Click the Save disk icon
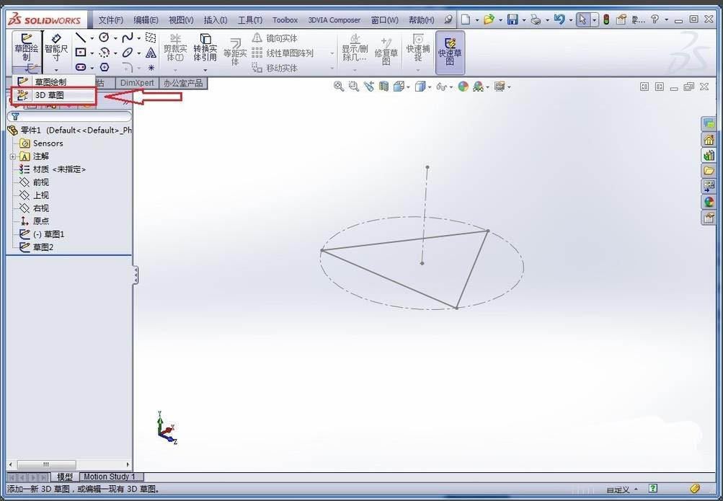Screen dimensions: 723x501 [x=513, y=19]
